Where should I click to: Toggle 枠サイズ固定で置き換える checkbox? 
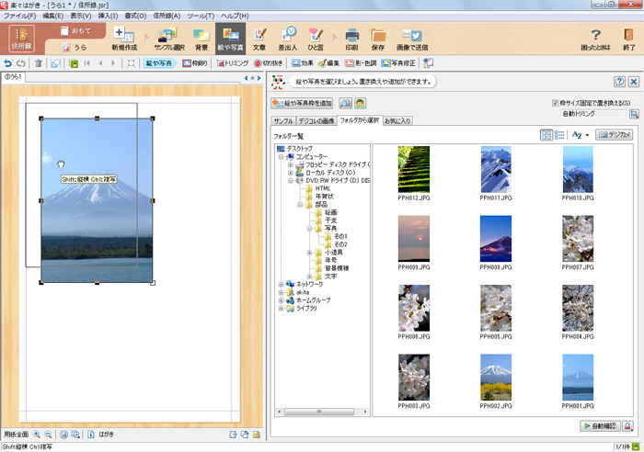(x=554, y=103)
